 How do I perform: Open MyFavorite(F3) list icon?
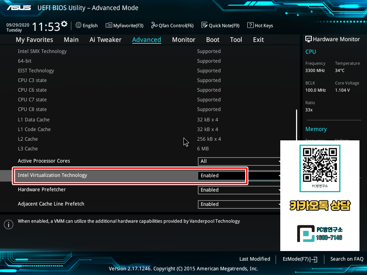coord(109,25)
